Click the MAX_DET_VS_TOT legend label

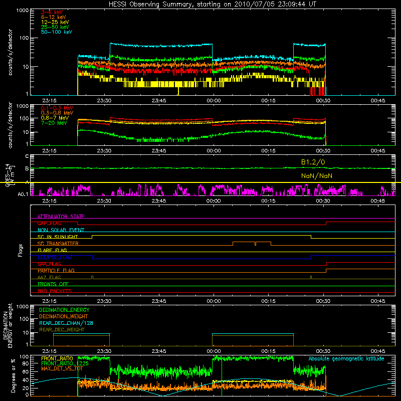(62, 368)
